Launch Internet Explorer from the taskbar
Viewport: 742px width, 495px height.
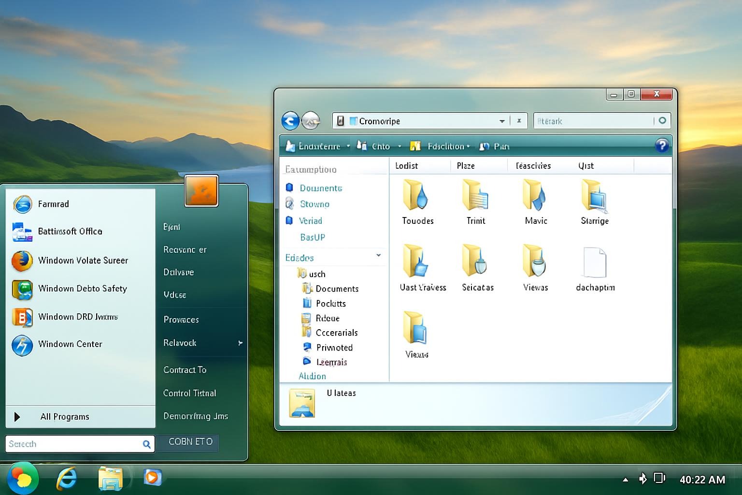[67, 479]
